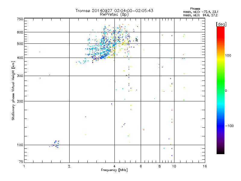Click the 'mean, sd,X: 94.6, 27.2' statistic
Screen dimensions: 241x181
click(x=200, y=15)
